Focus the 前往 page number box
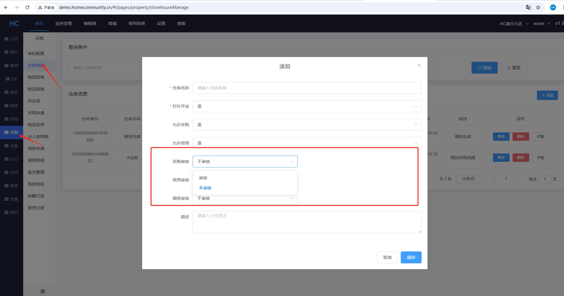This screenshot has width=564, height=296. coord(544,179)
